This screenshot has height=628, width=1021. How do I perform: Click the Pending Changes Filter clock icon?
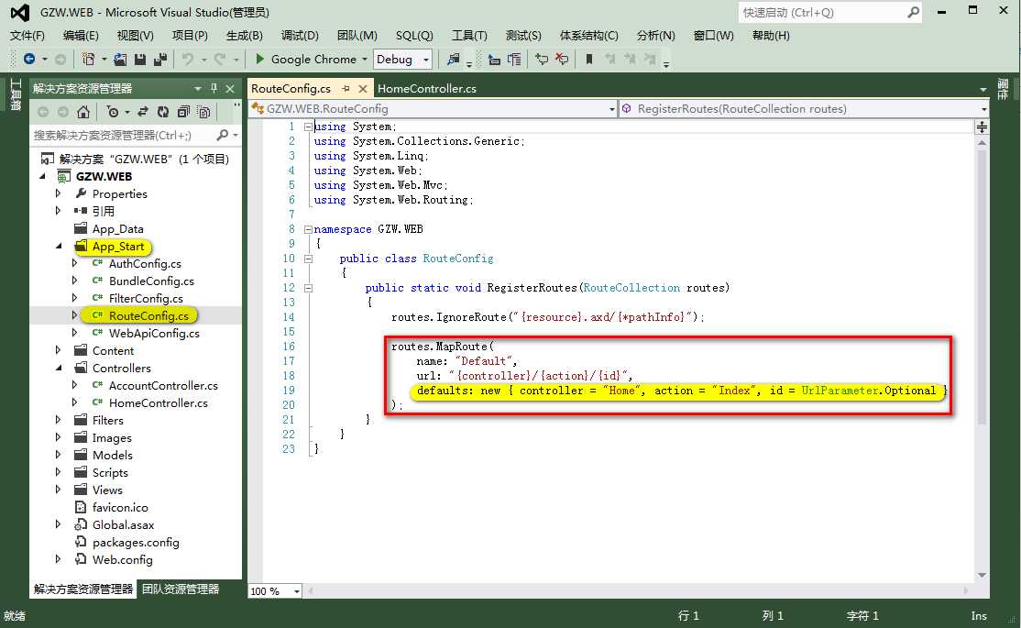pyautogui.click(x=113, y=112)
